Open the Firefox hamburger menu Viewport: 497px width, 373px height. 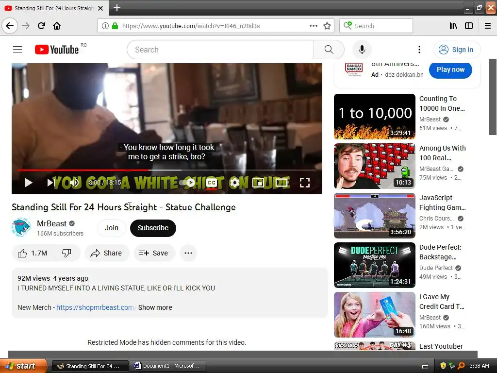click(x=488, y=26)
